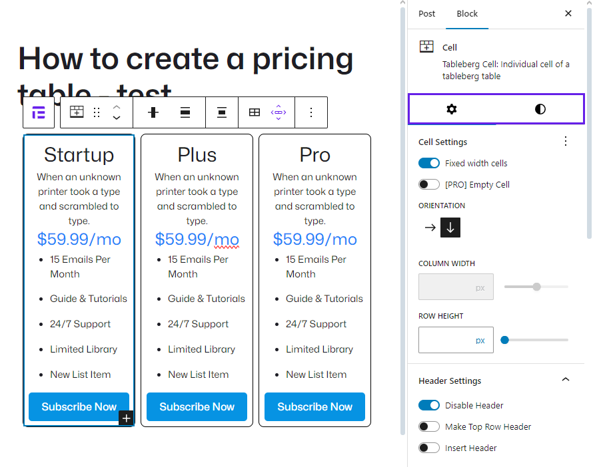The image size is (593, 467).
Task: Switch to the Post tab
Action: pyautogui.click(x=426, y=13)
